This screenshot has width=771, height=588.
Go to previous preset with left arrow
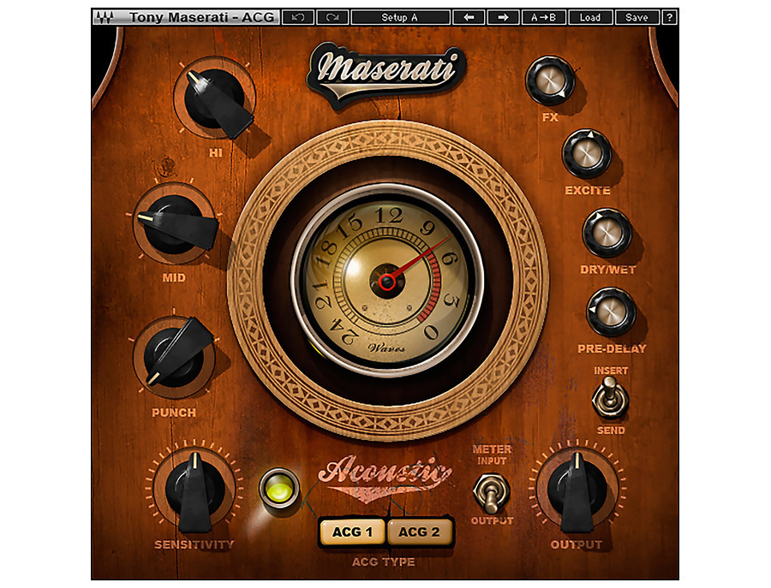tap(469, 17)
